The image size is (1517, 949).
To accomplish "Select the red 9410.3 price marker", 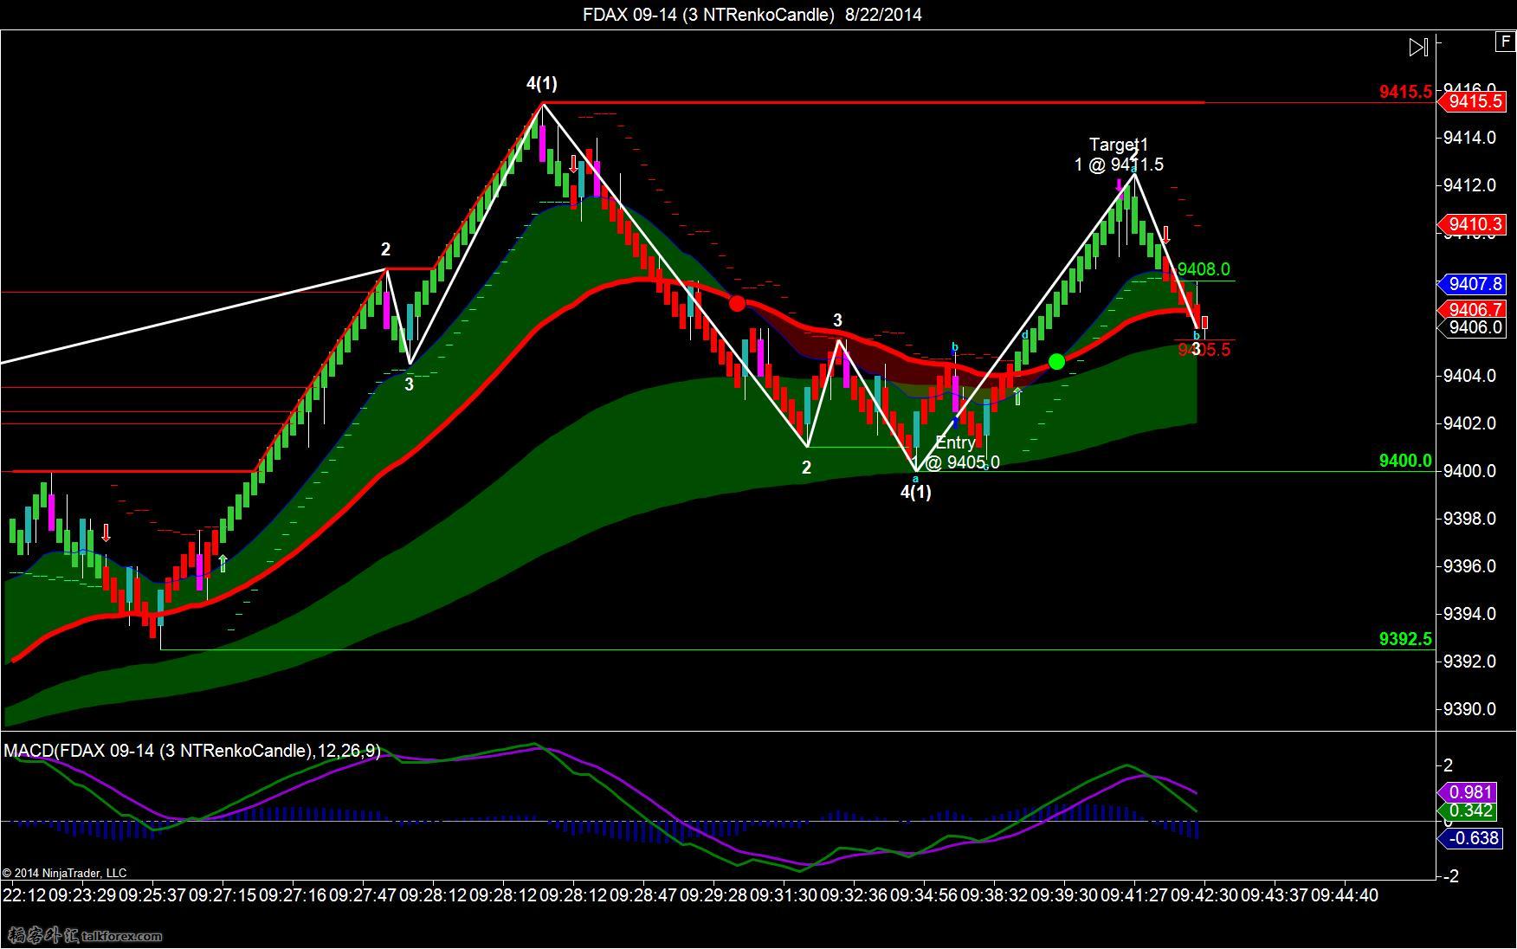I will point(1471,225).
